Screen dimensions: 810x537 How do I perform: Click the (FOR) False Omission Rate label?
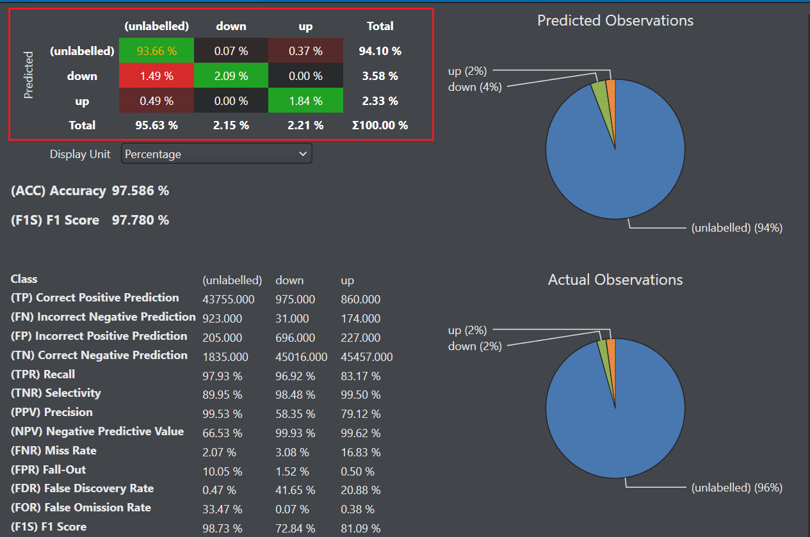[x=81, y=508]
